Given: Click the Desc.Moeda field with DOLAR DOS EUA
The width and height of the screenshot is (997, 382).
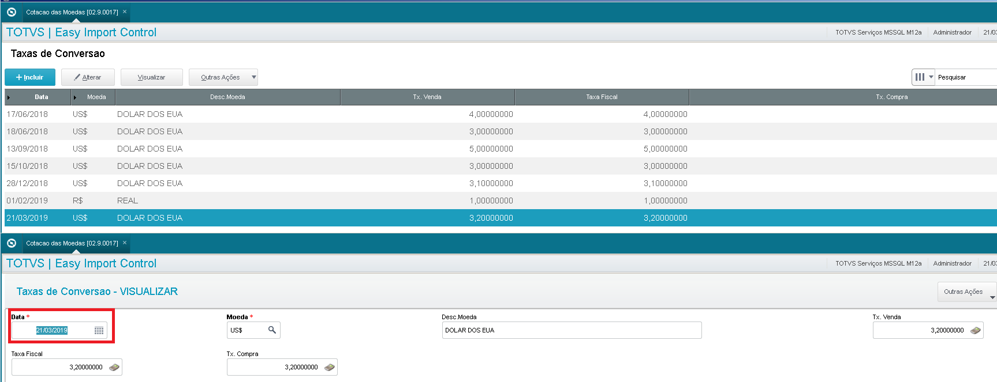Looking at the screenshot, I should (572, 330).
